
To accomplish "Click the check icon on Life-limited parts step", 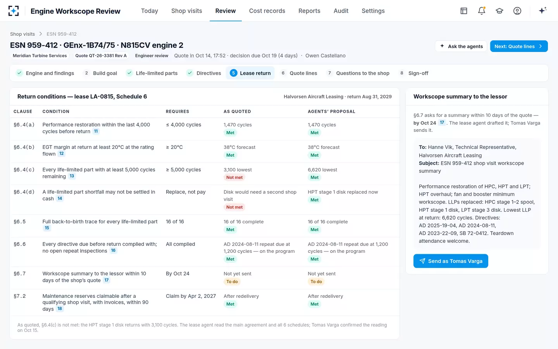I will tap(129, 73).
